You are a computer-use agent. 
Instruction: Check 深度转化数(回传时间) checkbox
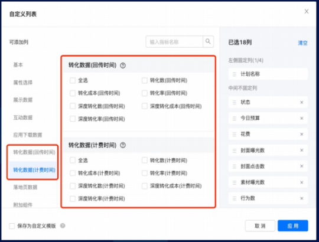[73, 106]
